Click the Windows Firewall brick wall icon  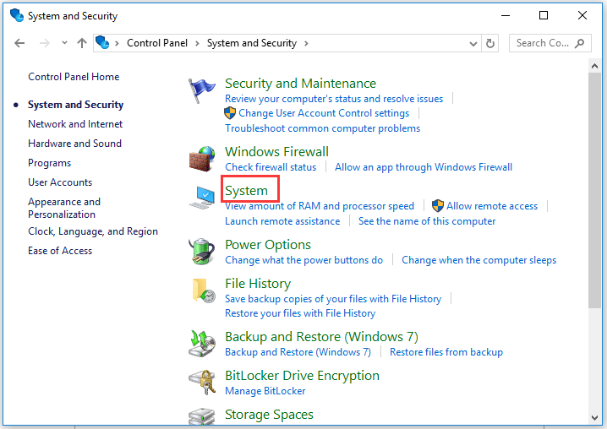[202, 159]
